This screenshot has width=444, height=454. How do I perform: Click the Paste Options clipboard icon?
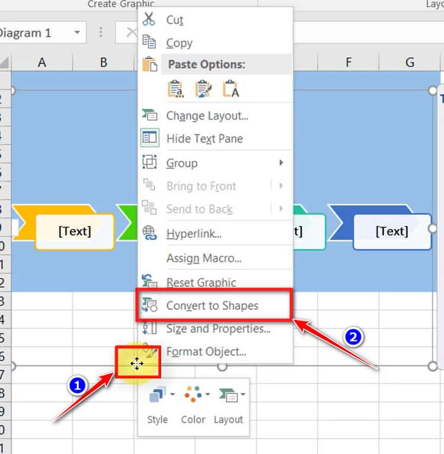(150, 64)
